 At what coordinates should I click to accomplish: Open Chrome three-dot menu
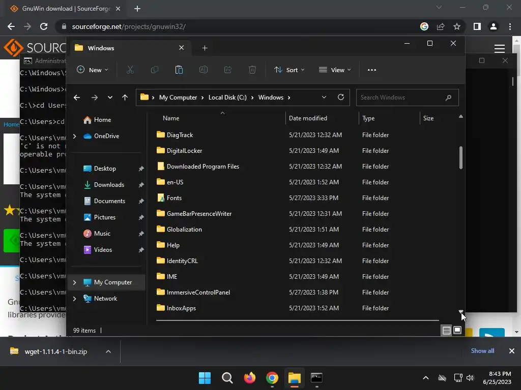click(x=510, y=26)
